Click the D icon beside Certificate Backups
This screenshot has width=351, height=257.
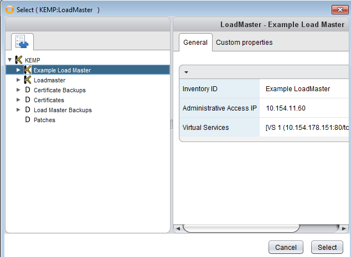coord(28,90)
